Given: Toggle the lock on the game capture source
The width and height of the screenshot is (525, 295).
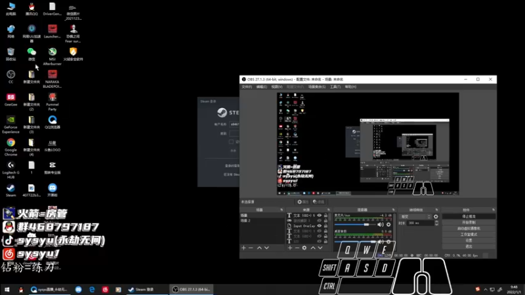Looking at the screenshot, I should pyautogui.click(x=325, y=220).
